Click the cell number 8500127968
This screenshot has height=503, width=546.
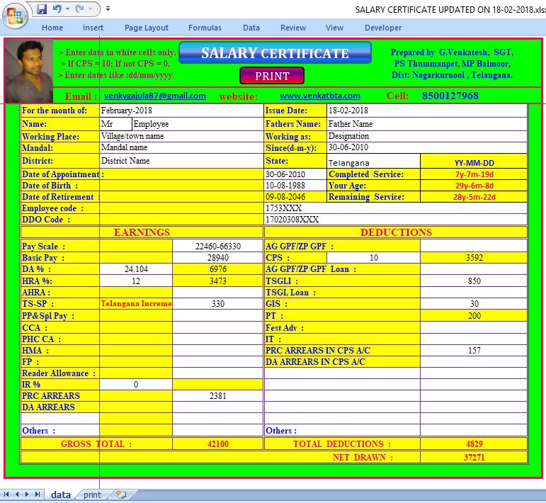coord(450,96)
